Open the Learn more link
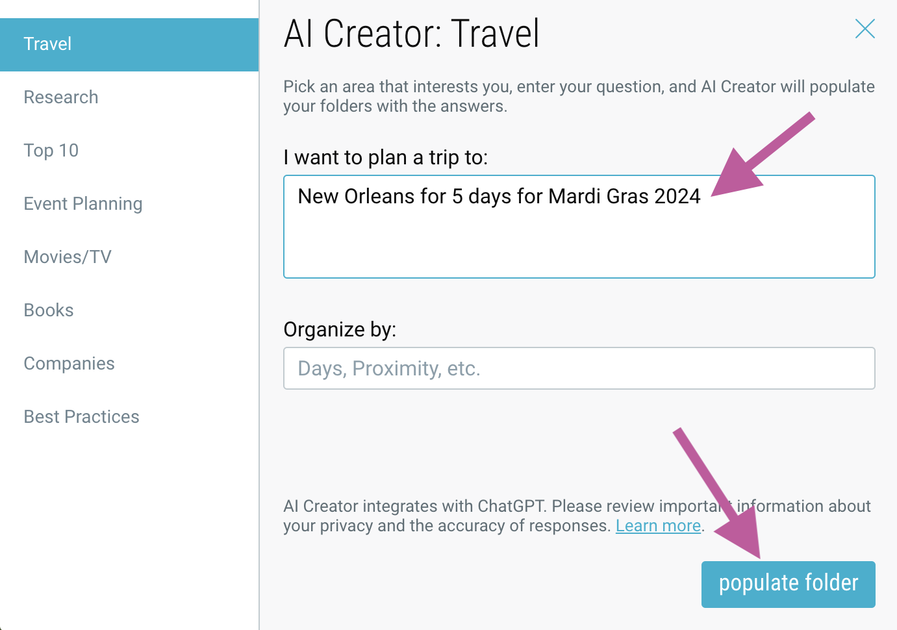 [658, 526]
